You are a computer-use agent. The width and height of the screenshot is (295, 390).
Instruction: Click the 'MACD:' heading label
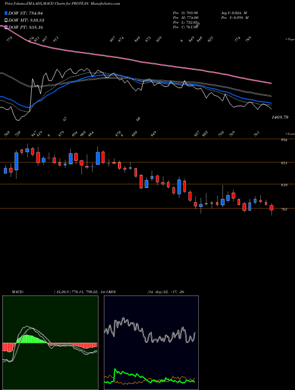[x=18, y=292]
